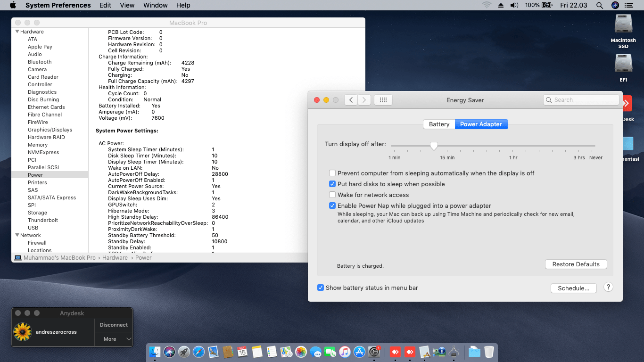Open the Trash in the Dock
This screenshot has width=644, height=362.
[489, 352]
